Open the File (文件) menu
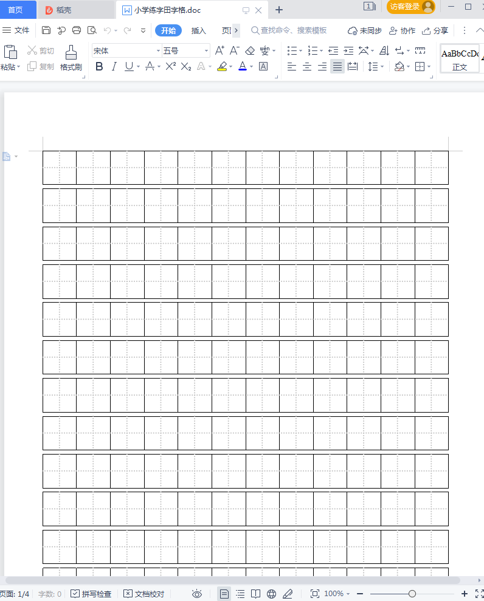The height and width of the screenshot is (601, 484). tap(16, 30)
